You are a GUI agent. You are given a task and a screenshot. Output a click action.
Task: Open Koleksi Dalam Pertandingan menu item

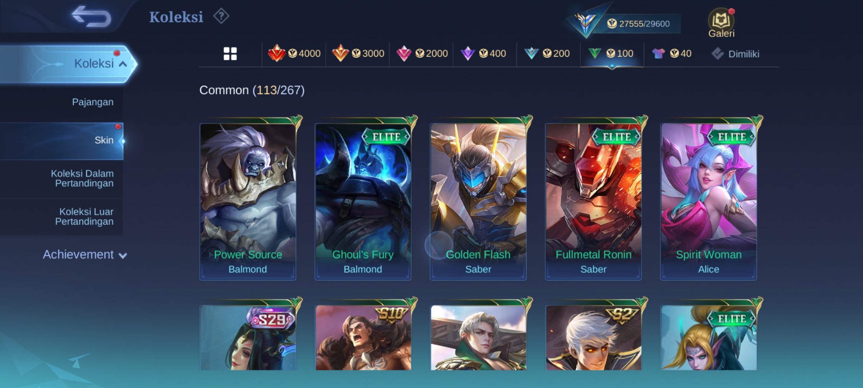coord(82,178)
